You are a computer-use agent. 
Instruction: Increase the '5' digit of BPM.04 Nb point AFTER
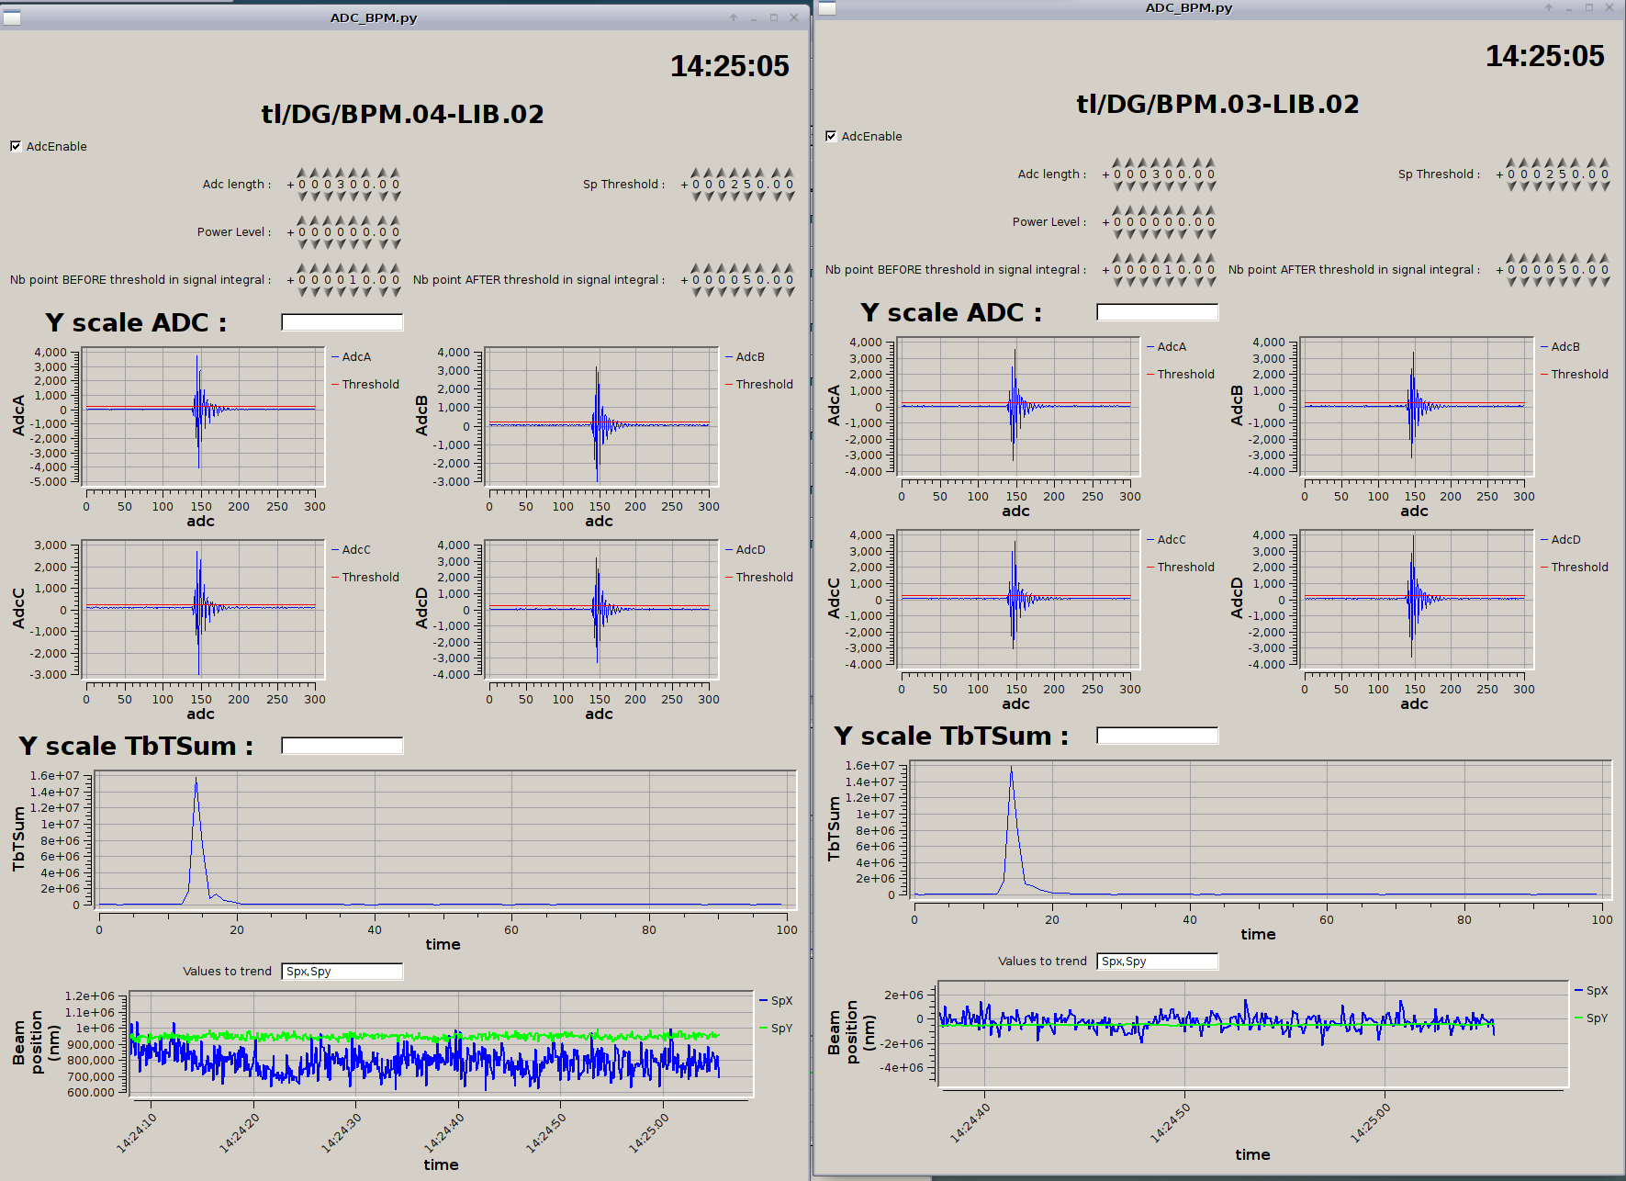tap(747, 267)
